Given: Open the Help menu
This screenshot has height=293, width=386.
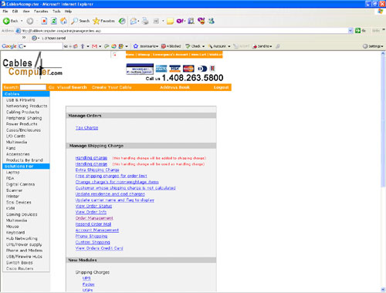Looking at the screenshot, I should click(x=68, y=12).
